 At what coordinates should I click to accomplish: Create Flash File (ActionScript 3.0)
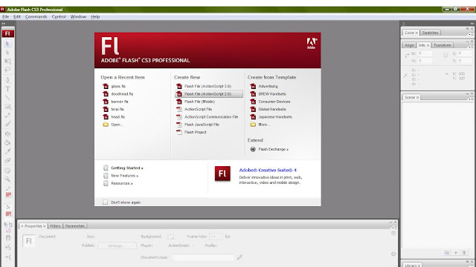click(x=209, y=86)
